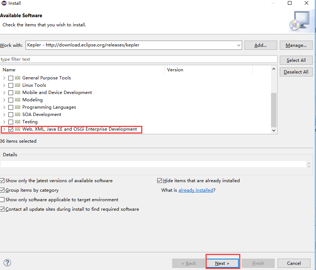
Task: Select the SOA Development row label
Action: click(x=42, y=115)
